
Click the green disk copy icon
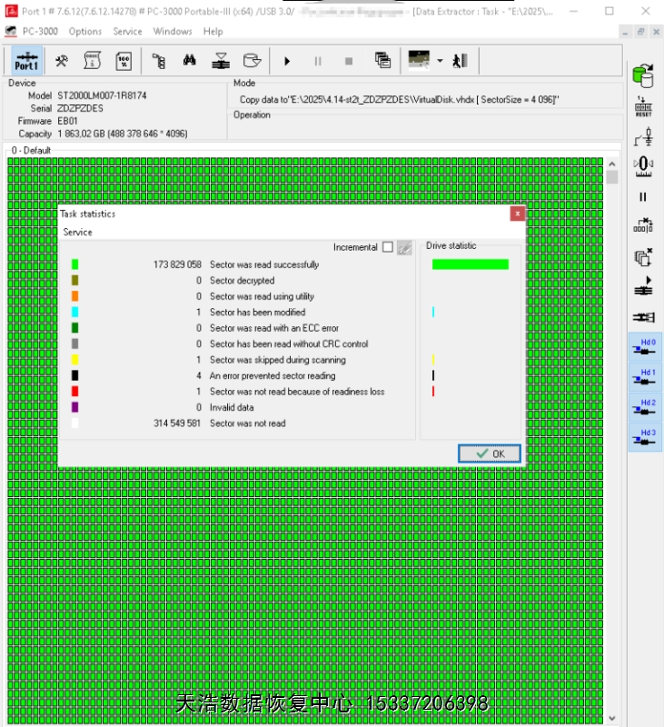[x=643, y=75]
